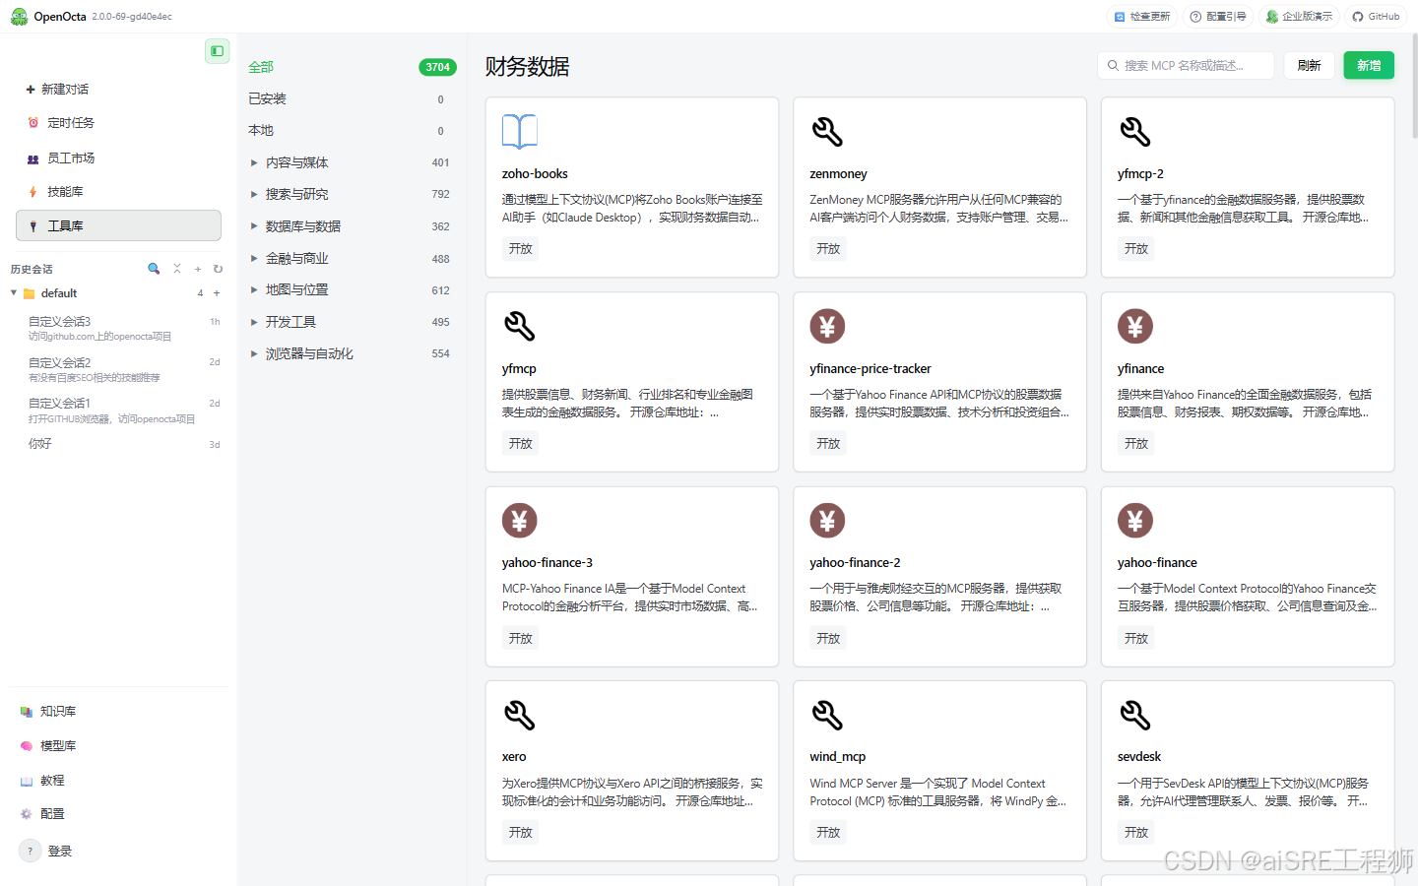The image size is (1418, 886).
Task: Click the knowledge base icon
Action: (26, 712)
